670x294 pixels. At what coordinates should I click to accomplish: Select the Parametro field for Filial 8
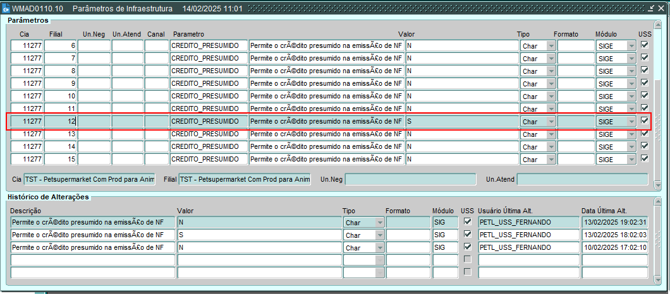(209, 71)
